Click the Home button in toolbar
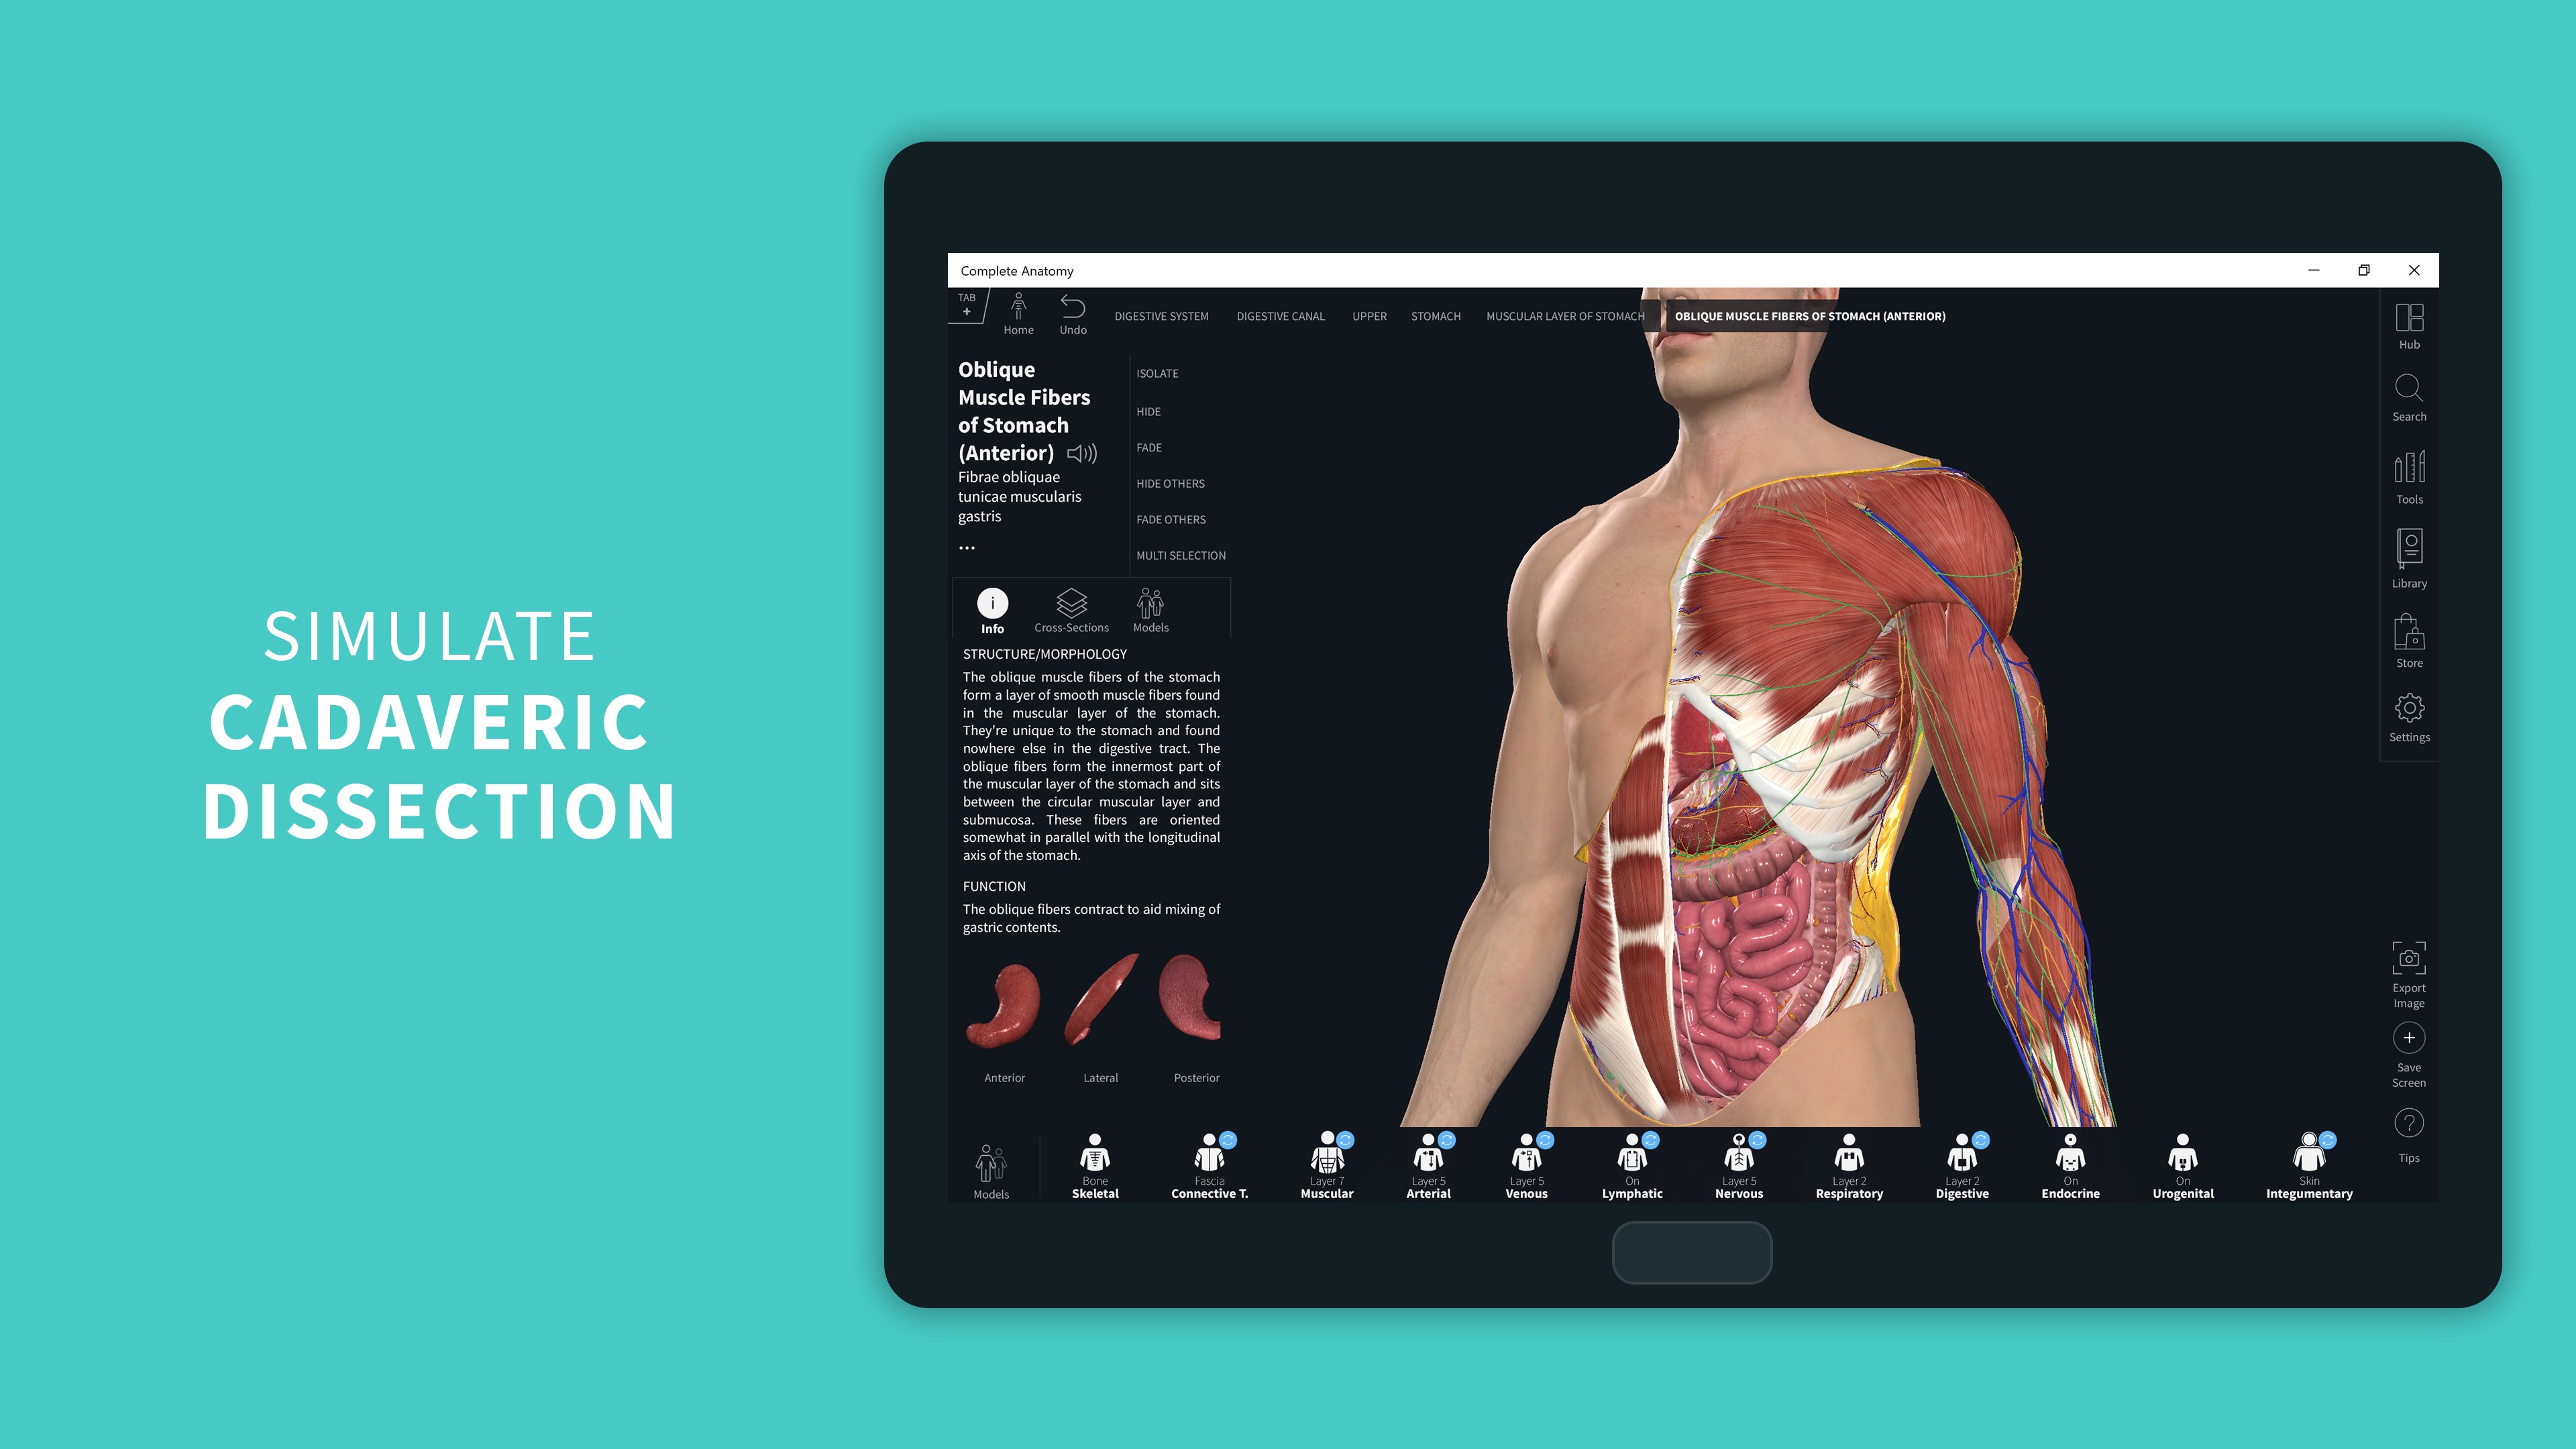Image resolution: width=2576 pixels, height=1449 pixels. click(x=1017, y=313)
